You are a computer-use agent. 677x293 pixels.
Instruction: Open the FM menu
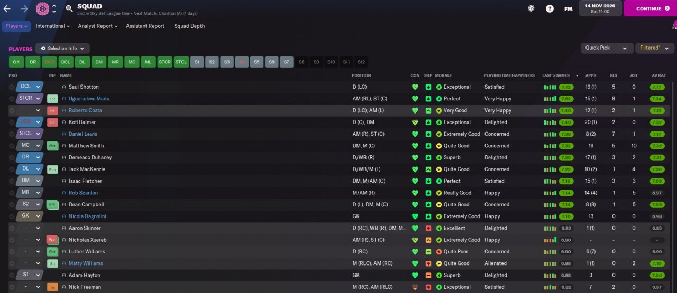click(x=568, y=8)
